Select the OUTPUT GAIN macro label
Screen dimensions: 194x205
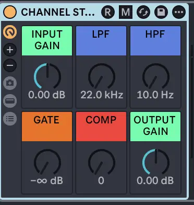pos(155,127)
